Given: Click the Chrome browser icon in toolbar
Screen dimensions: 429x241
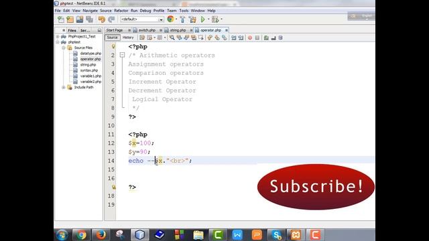Looking at the screenshot, I should pos(170,19).
